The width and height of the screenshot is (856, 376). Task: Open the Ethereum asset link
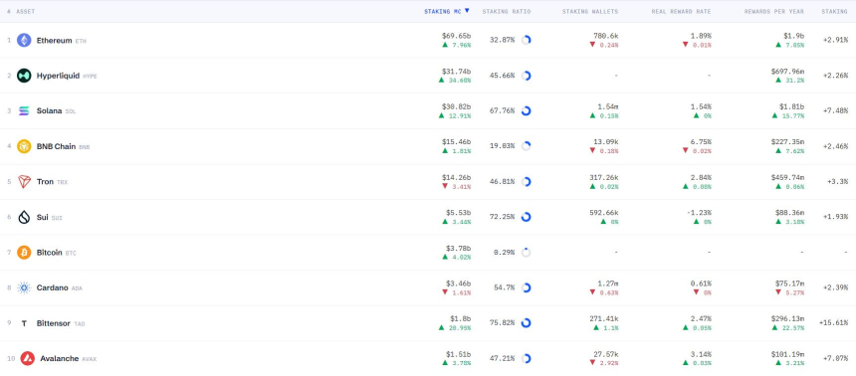54,41
